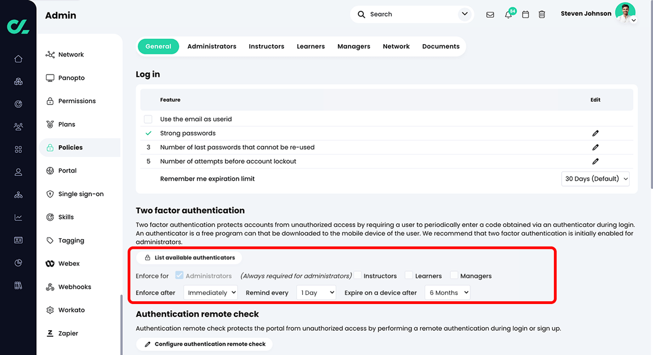Switch to the Documents tab
653x355 pixels.
441,47
